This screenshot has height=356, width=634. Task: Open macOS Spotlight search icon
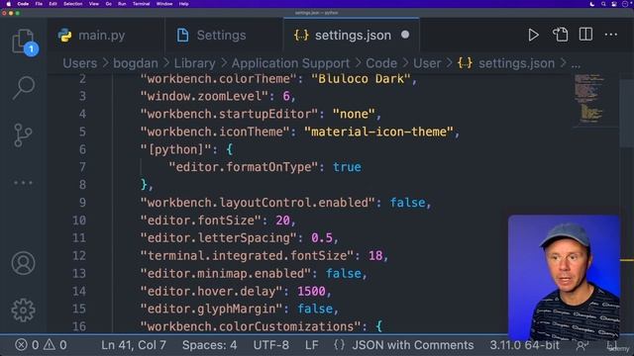603,4
